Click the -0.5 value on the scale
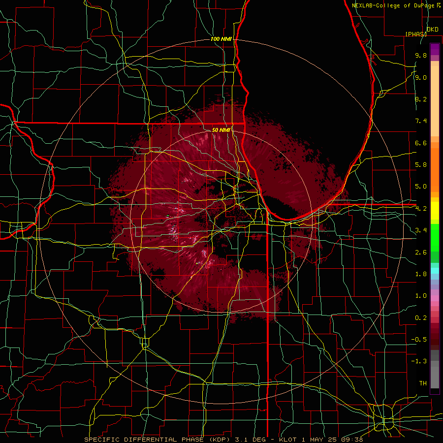This screenshot has height=443, width=443. (419, 340)
